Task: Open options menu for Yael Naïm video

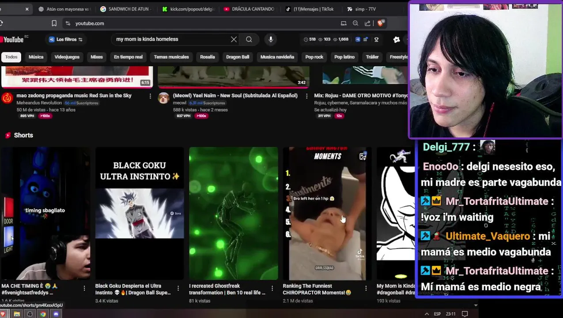Action: 306,96
